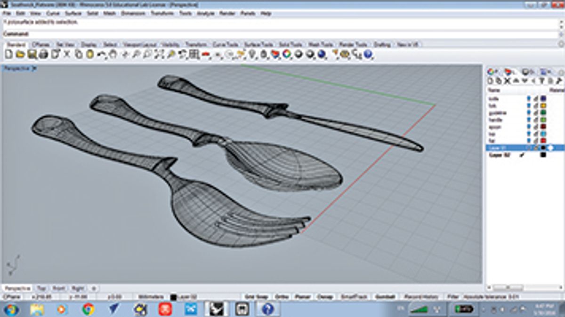The image size is (565, 317).
Task: Click the Lock objects padlock toolbar icon
Action: tap(264, 55)
